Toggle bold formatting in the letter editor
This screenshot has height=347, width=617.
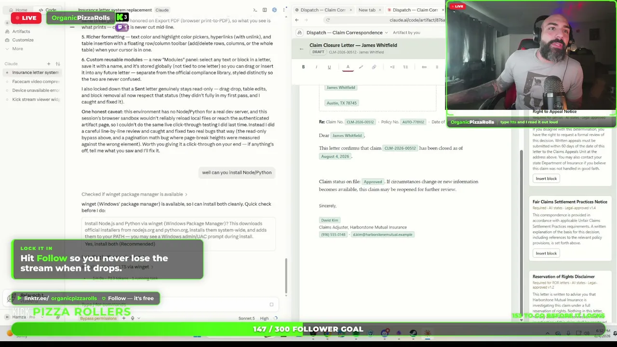coord(303,67)
